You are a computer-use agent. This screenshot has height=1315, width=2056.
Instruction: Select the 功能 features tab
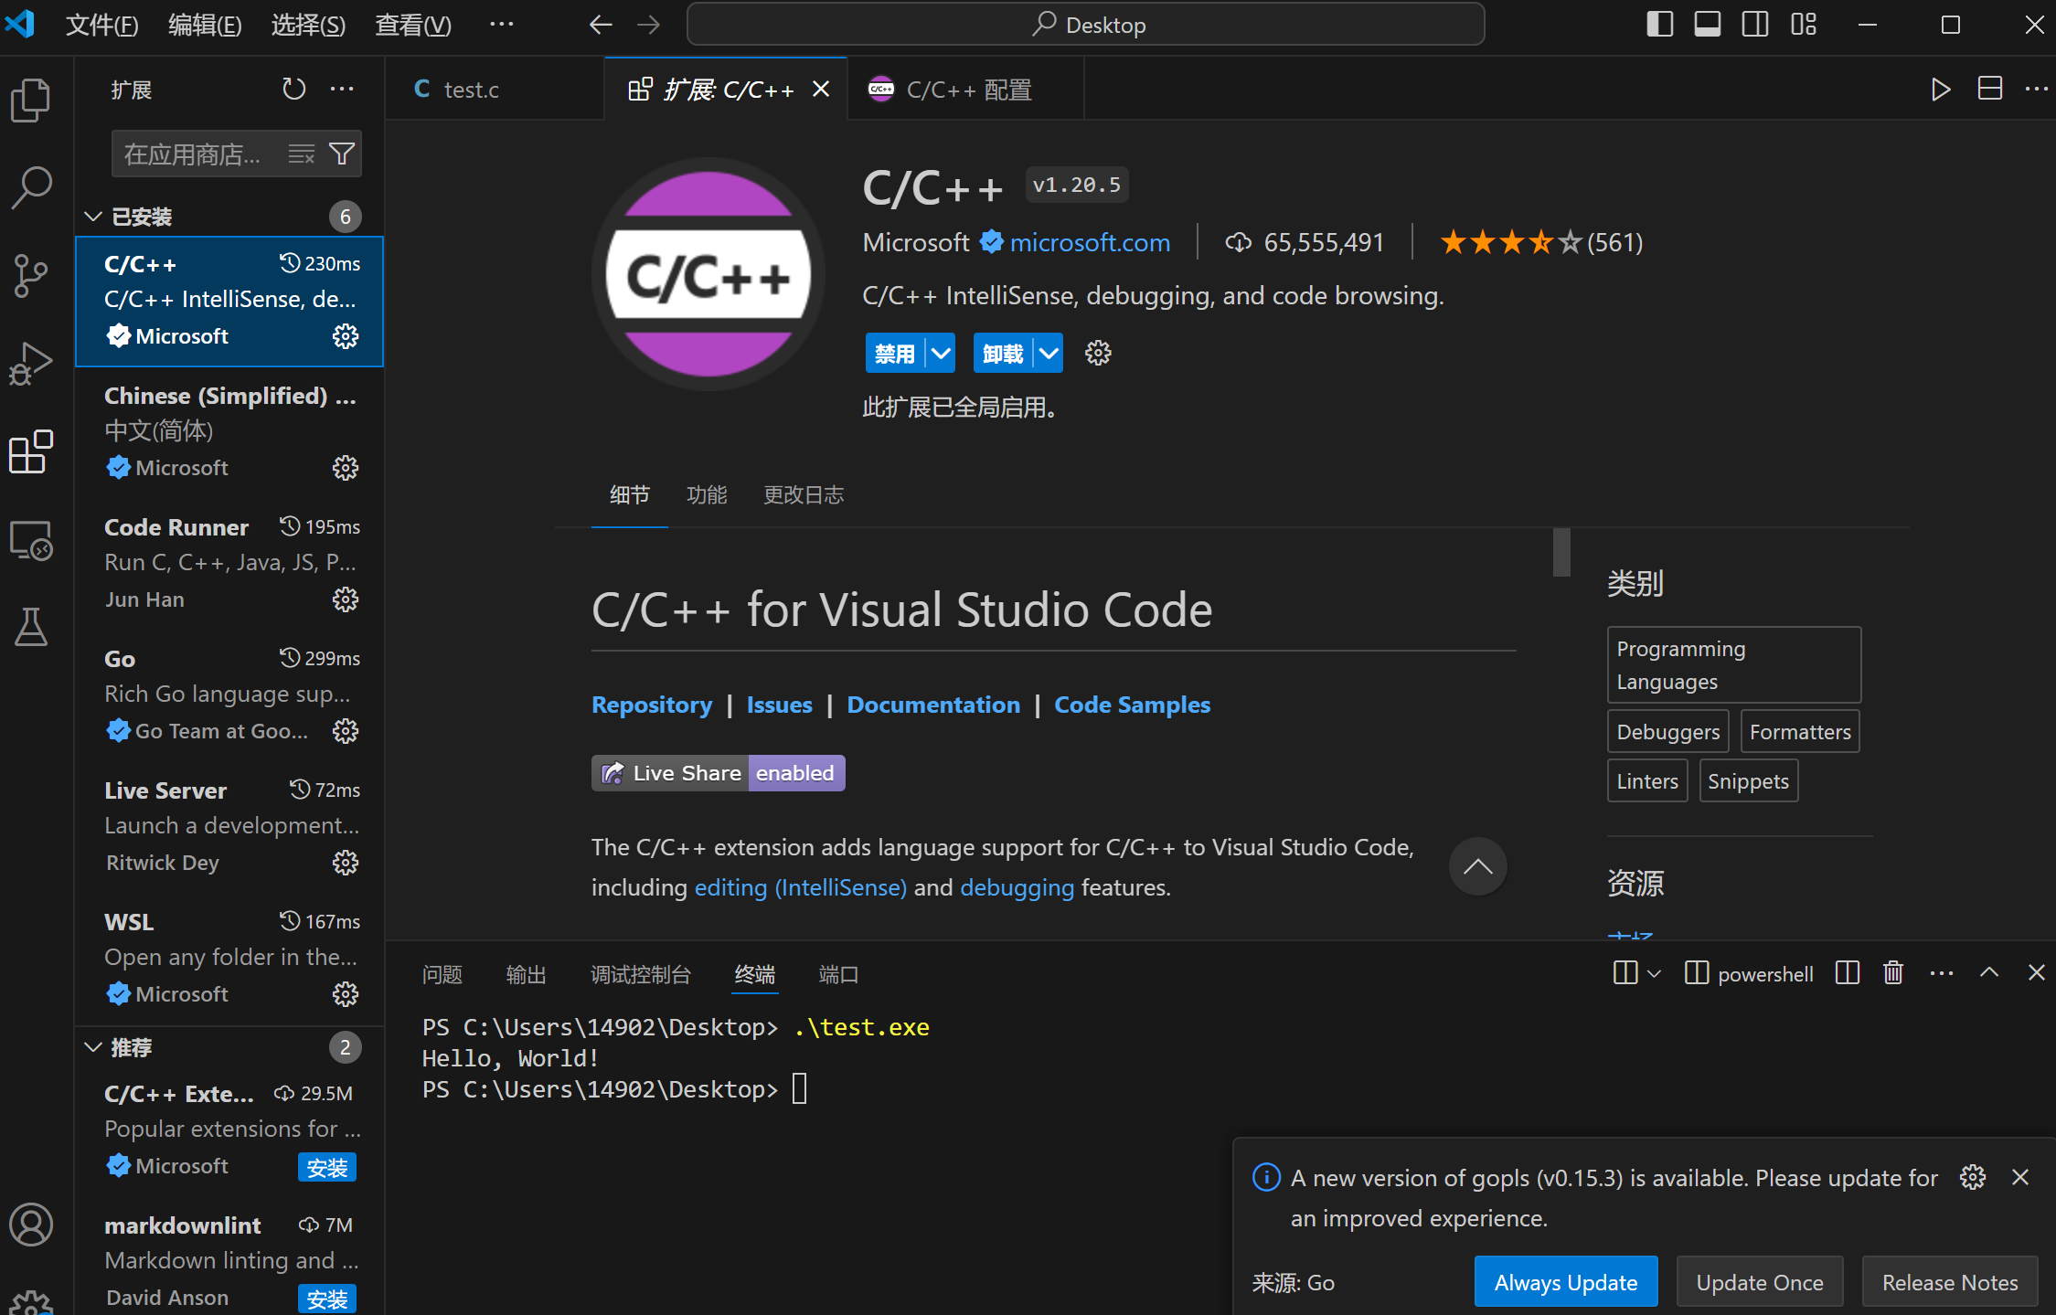(707, 494)
